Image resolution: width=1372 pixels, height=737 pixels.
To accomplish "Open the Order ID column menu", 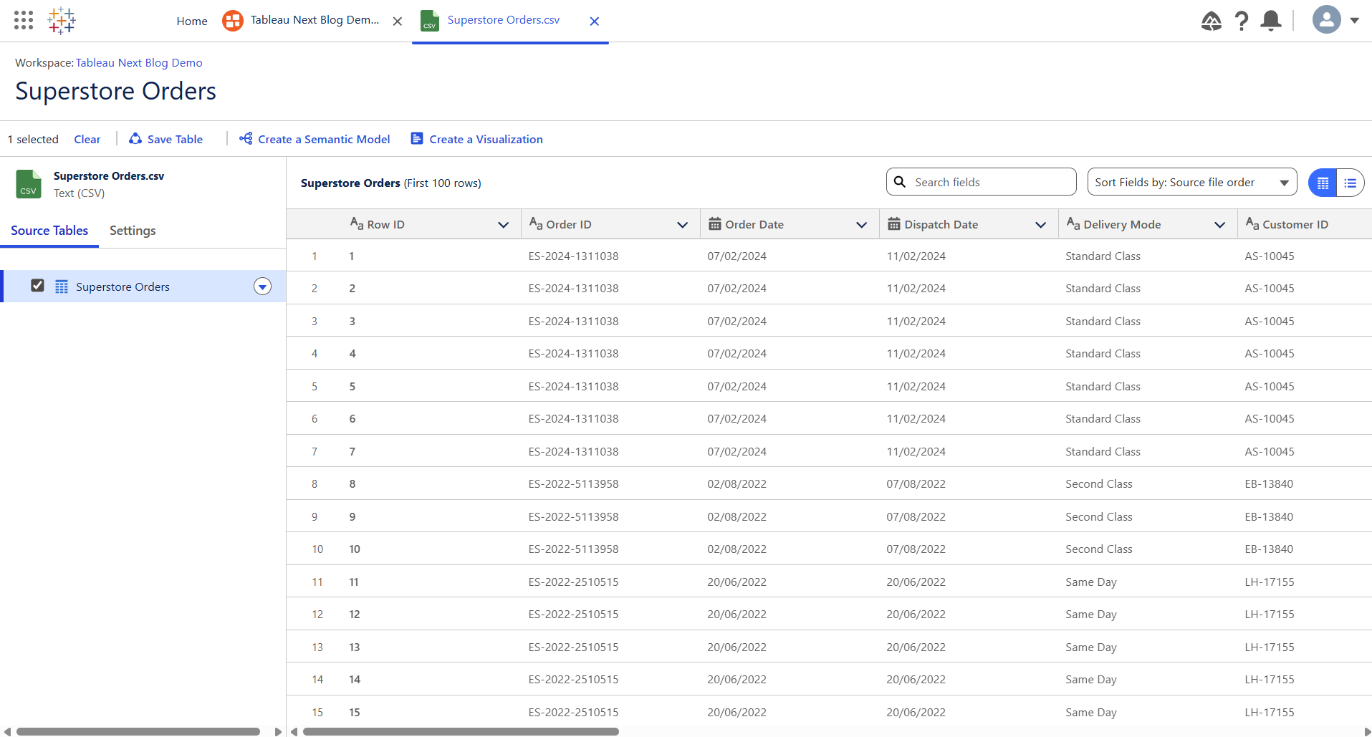I will click(x=683, y=225).
